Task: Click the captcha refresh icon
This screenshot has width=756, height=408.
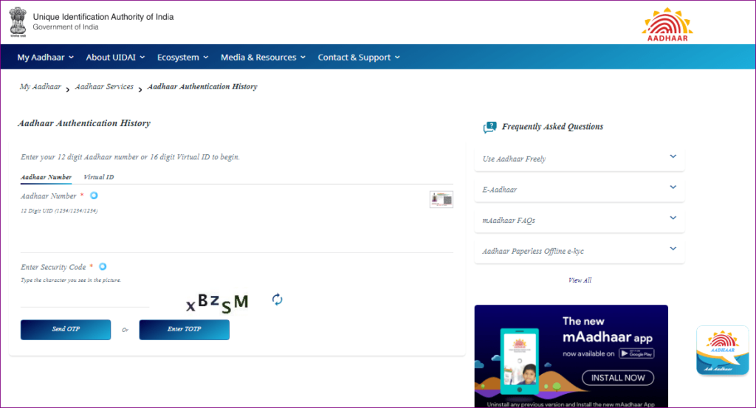Action: [278, 299]
